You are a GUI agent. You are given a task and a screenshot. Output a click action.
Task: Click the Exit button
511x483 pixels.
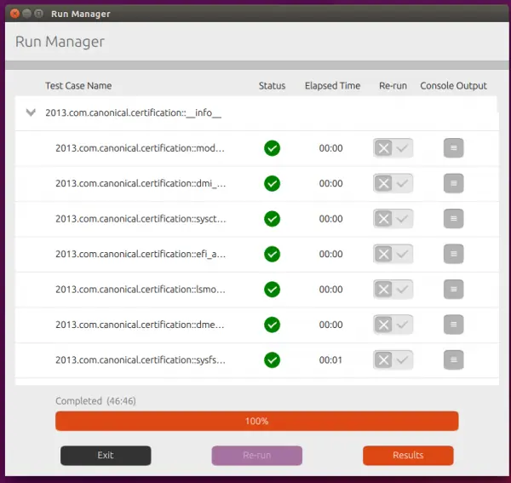click(106, 455)
